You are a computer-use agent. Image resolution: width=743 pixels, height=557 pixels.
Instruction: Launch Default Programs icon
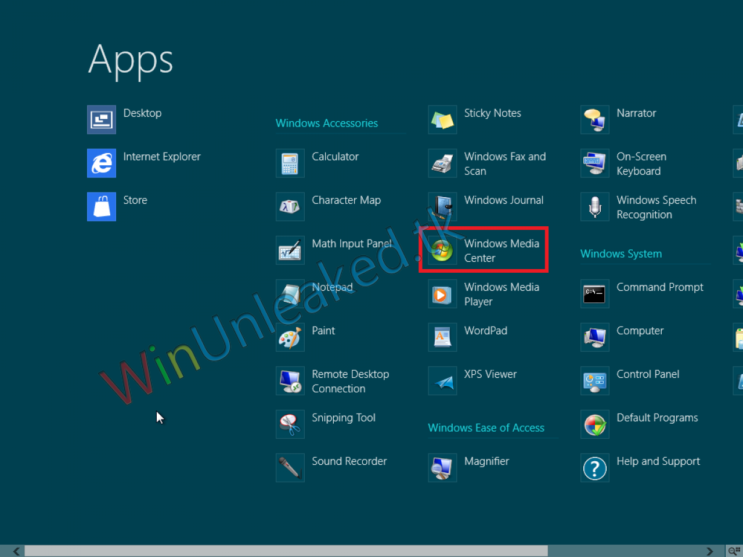(595, 424)
